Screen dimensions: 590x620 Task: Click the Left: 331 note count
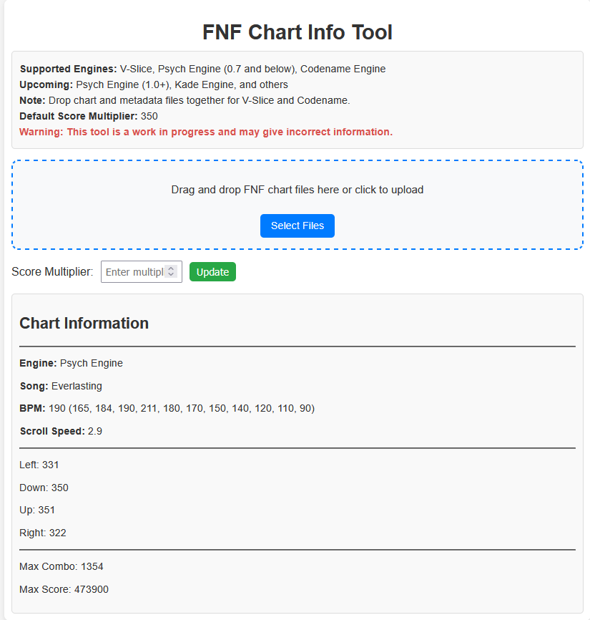(x=39, y=465)
